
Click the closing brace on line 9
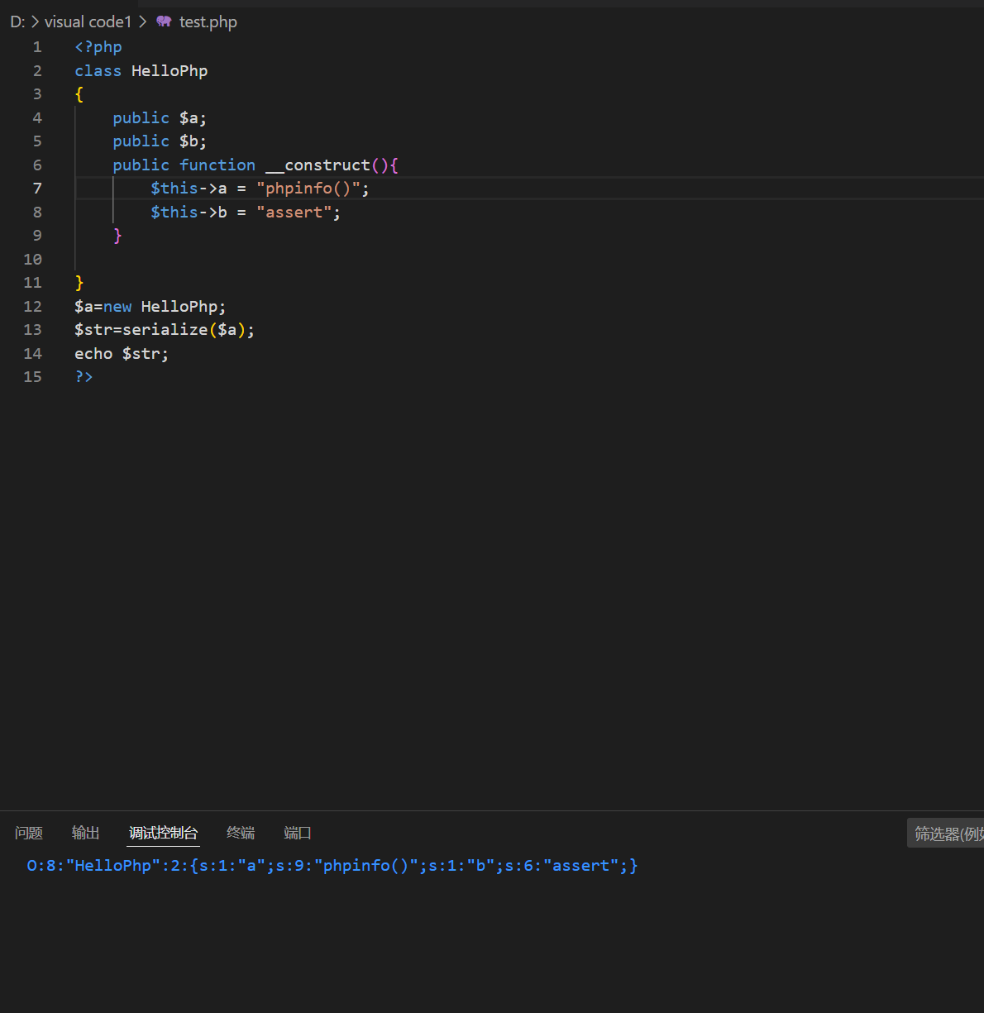117,236
